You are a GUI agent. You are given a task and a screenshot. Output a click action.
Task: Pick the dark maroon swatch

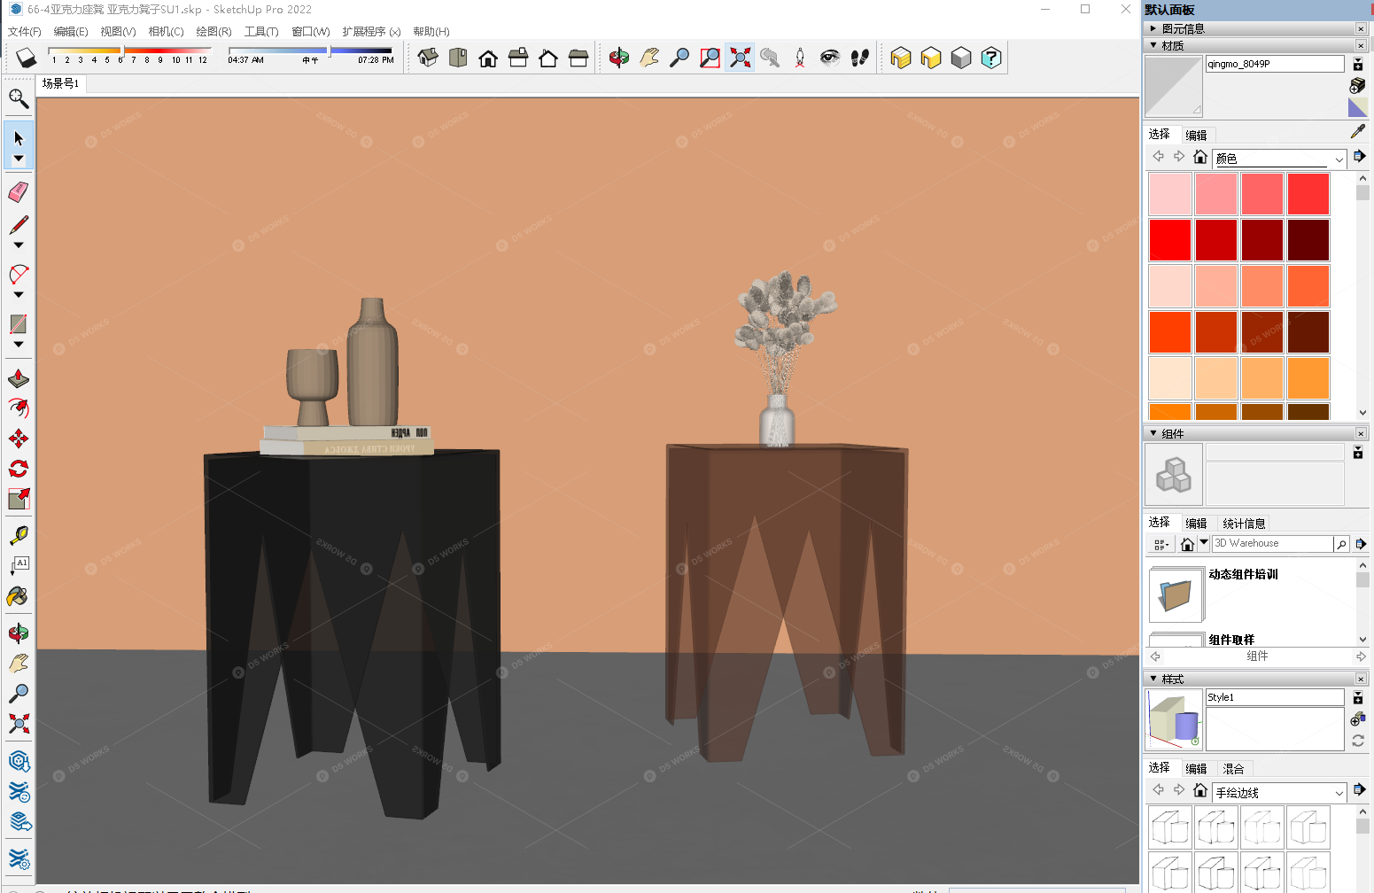point(1308,240)
